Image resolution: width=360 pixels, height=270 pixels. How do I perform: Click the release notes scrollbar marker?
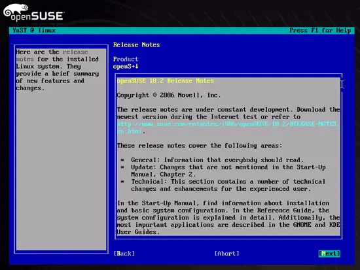tap(342, 84)
